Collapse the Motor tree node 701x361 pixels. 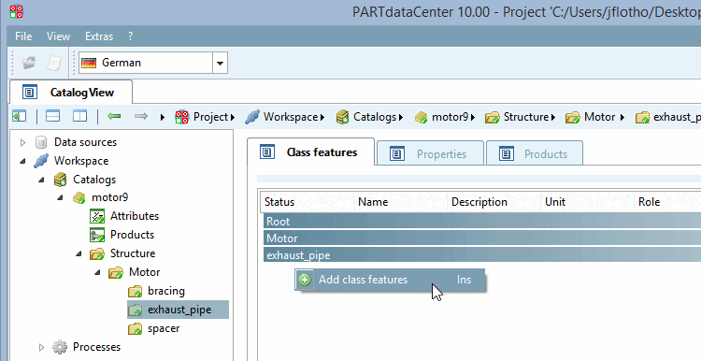98,272
